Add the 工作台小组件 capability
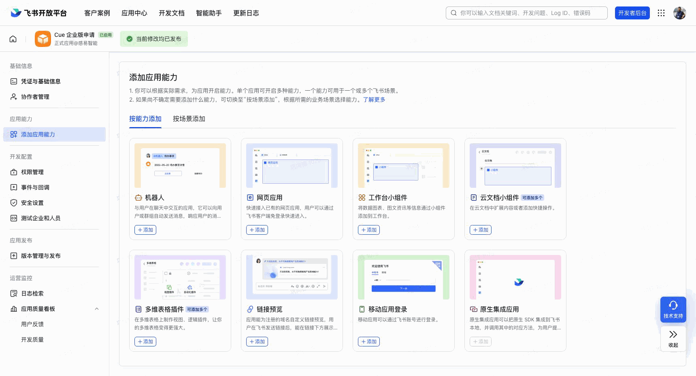696x376 pixels. tap(369, 230)
